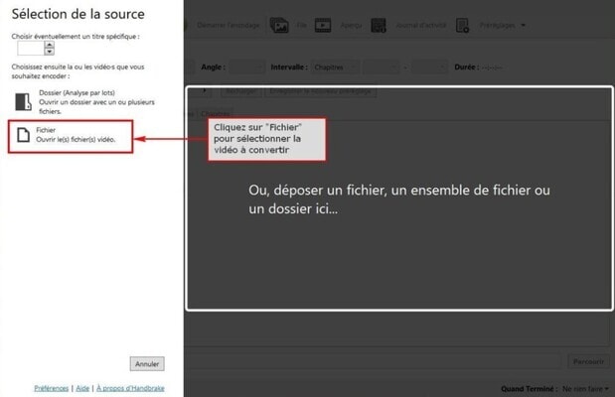Decrease the title number with down arrow
This screenshot has width=615, height=397.
[x=49, y=52]
